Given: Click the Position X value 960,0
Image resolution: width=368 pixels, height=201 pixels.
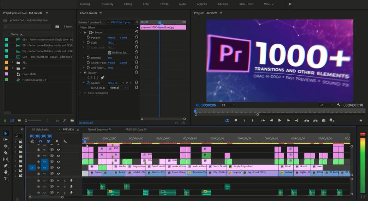Looking at the screenshot, I should pos(111,37).
